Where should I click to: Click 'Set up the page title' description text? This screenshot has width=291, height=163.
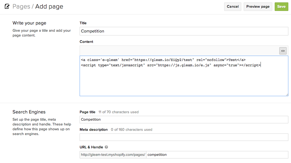point(42,127)
